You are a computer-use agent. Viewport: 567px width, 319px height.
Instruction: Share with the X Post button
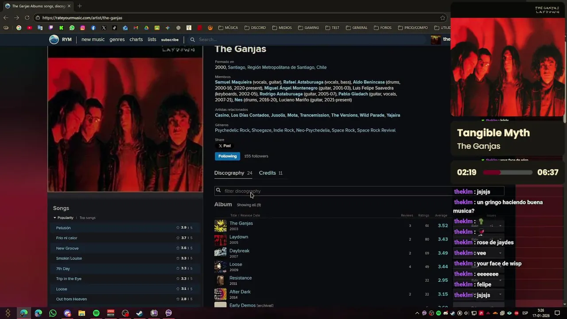coord(225,146)
